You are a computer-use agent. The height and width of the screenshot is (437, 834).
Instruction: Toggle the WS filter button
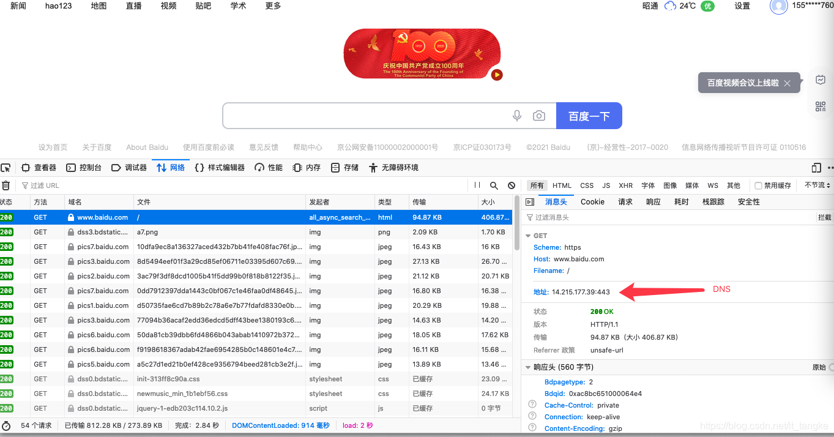(713, 185)
